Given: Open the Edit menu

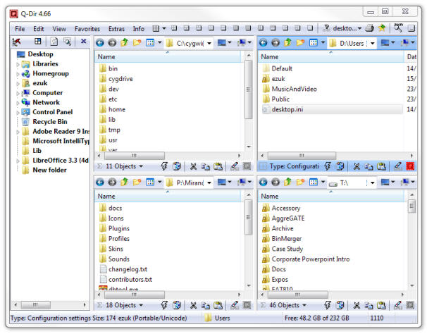Looking at the screenshot, I should (x=38, y=29).
